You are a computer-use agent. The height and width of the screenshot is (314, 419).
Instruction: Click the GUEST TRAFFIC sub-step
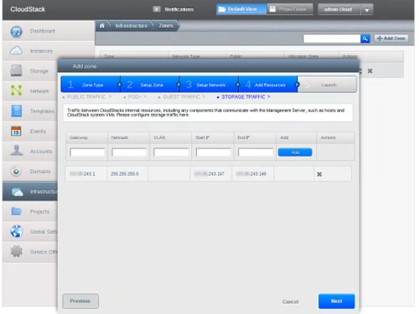coord(182,97)
